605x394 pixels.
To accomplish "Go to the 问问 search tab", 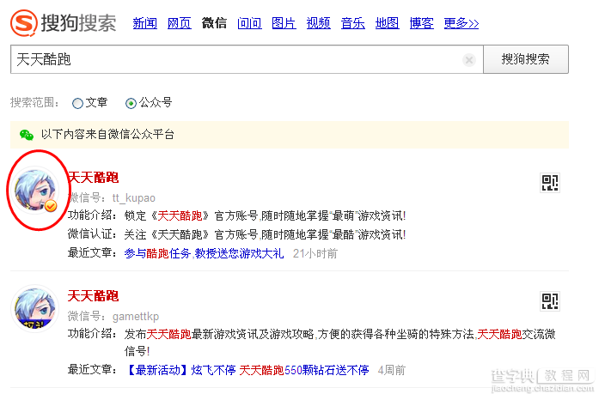I will 249,23.
